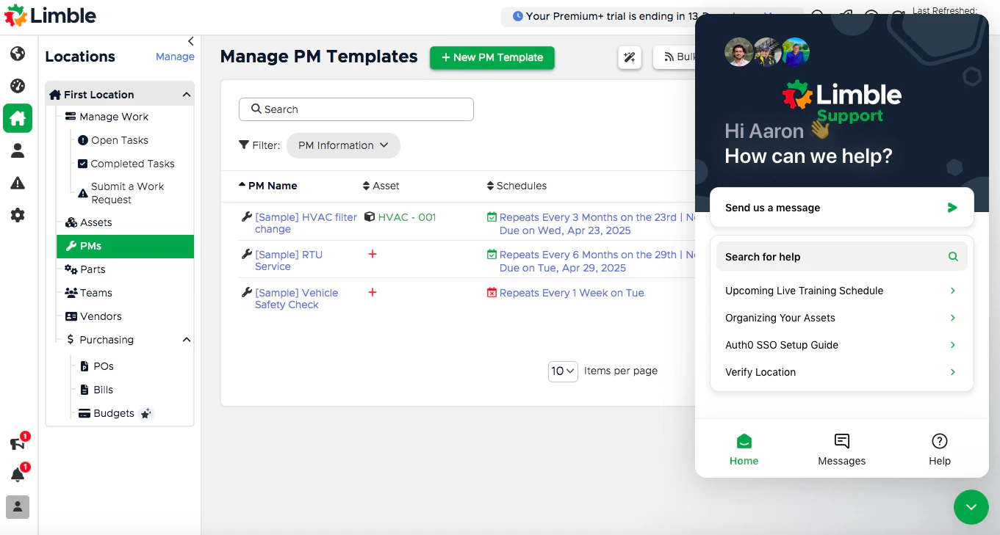
Task: Open announcements via megaphone icon with badge
Action: coord(16,443)
